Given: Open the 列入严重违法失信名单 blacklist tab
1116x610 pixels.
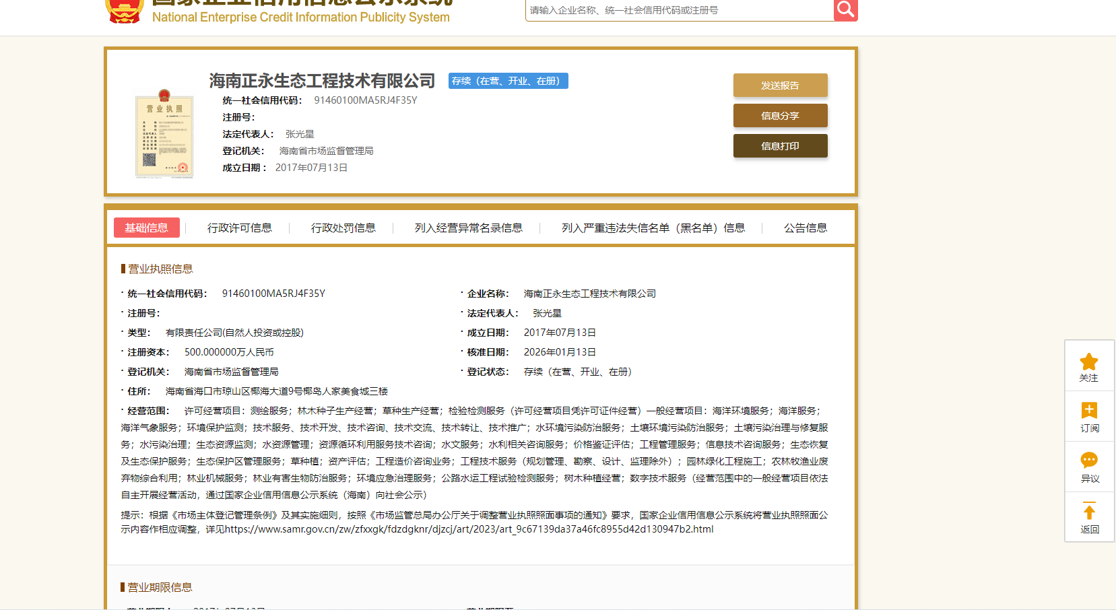Looking at the screenshot, I should 653,228.
